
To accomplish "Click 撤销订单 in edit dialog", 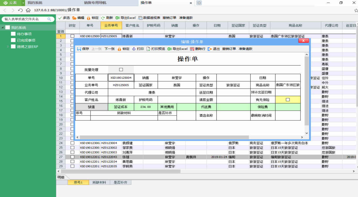I will (229, 49).
